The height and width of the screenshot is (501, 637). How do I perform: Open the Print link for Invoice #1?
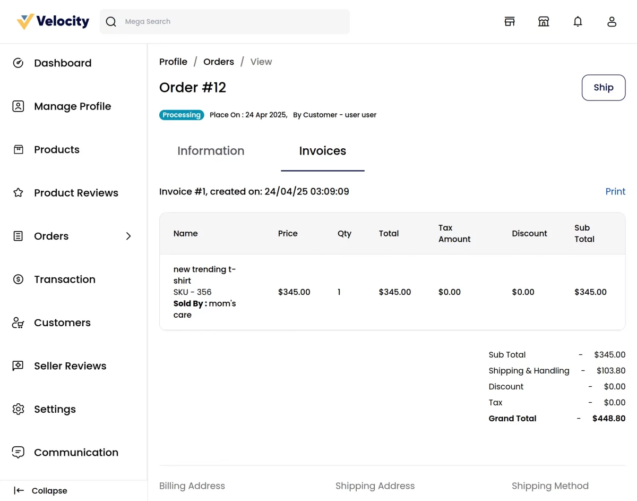click(615, 191)
